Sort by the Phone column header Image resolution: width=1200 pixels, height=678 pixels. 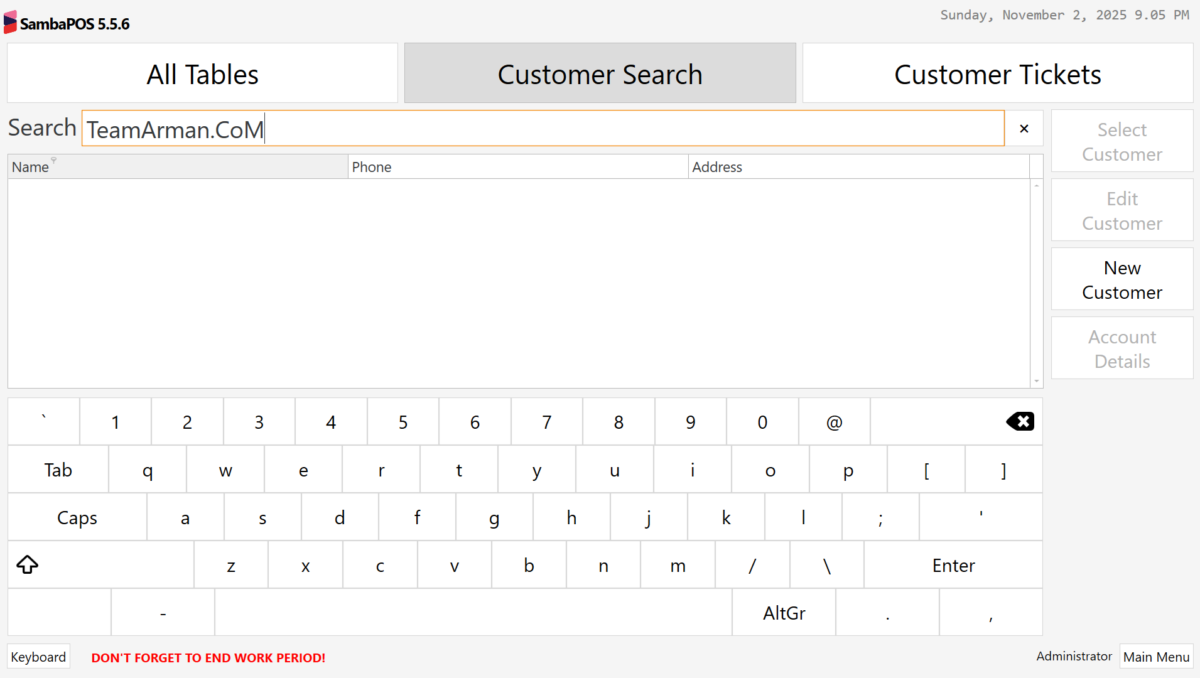point(518,167)
